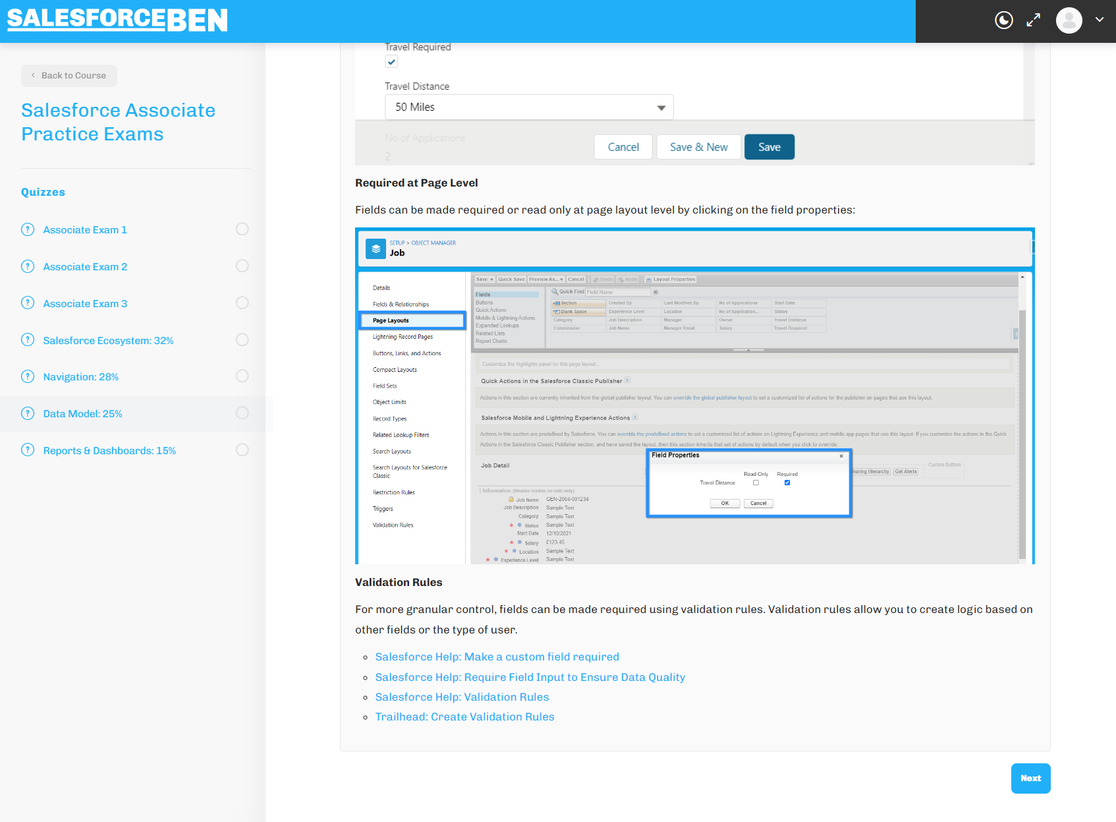The height and width of the screenshot is (822, 1116).
Task: Click the SalesforceBen logo
Action: [x=117, y=20]
